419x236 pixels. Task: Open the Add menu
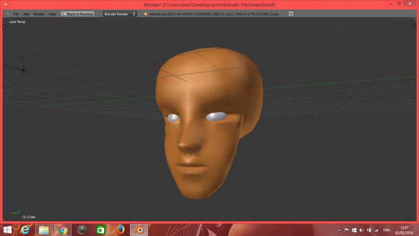click(26, 14)
